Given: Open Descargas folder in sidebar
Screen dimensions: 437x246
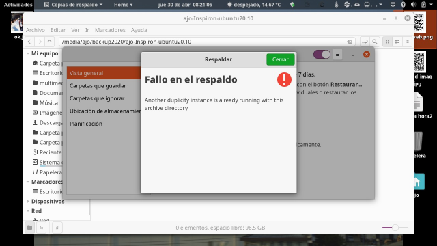Looking at the screenshot, I should [47, 123].
